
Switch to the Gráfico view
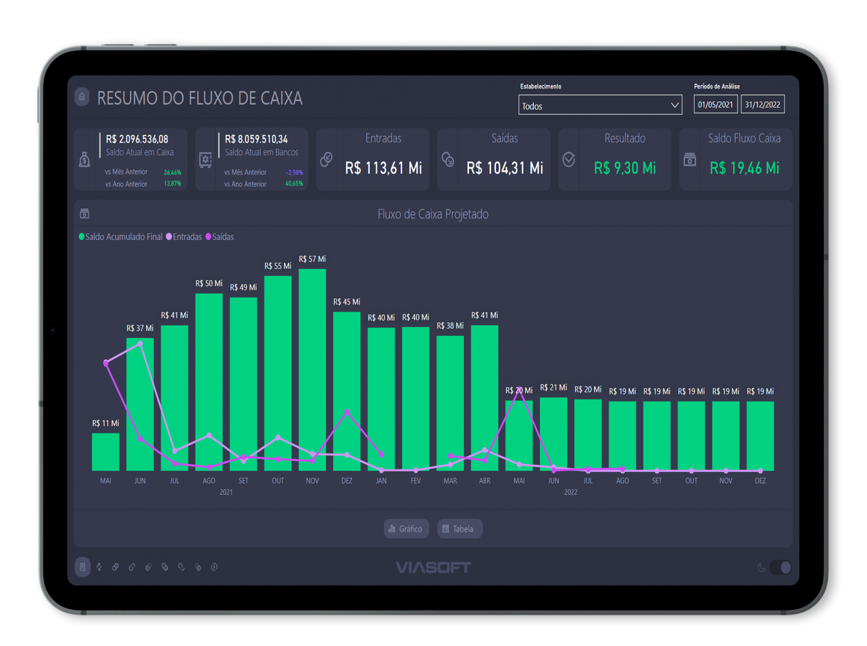pos(406,529)
